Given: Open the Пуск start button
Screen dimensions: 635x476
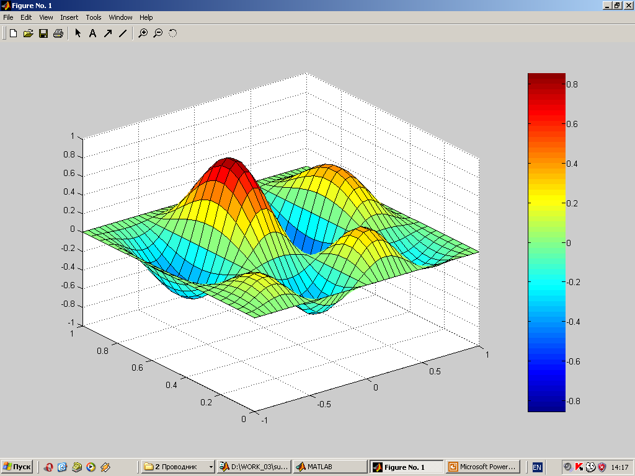Looking at the screenshot, I should click(17, 467).
